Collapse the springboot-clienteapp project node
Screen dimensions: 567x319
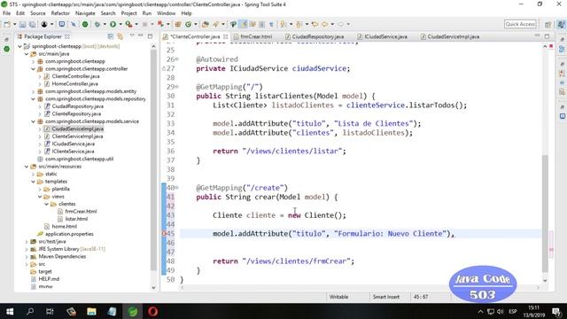(19, 46)
